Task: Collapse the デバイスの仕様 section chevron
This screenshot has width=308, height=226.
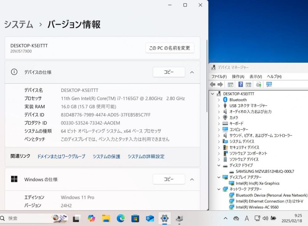Action: [192, 72]
